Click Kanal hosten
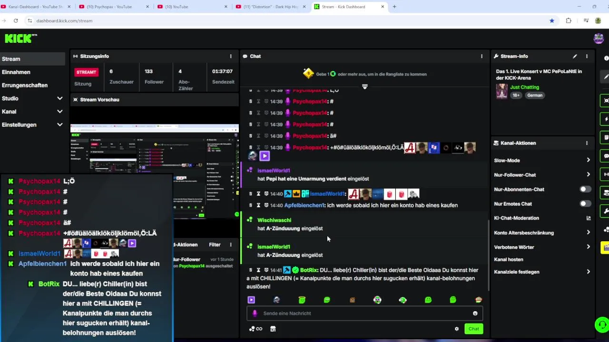 tap(509, 259)
